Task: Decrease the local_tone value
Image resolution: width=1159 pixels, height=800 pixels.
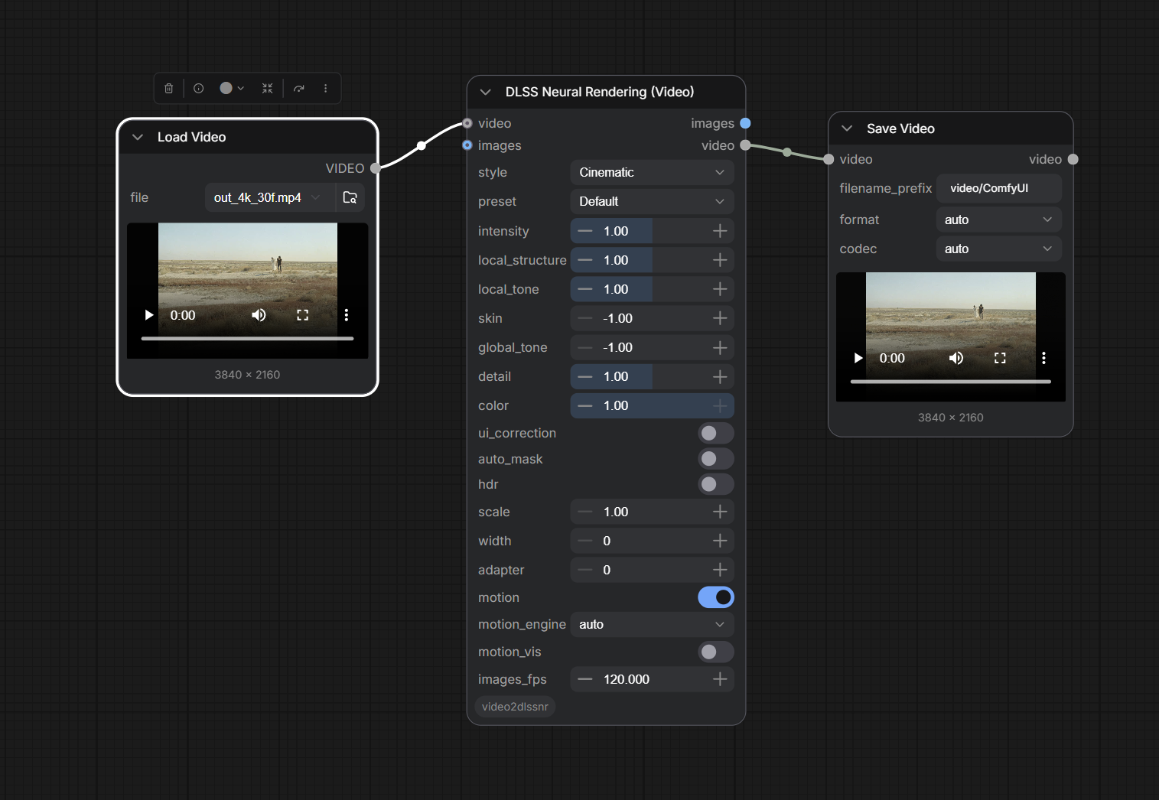Action: pyautogui.click(x=585, y=289)
